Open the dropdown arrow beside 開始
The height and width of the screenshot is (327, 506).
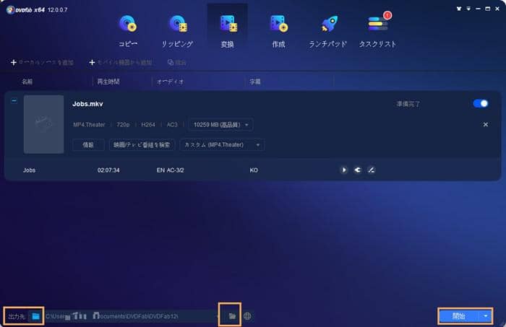486,316
